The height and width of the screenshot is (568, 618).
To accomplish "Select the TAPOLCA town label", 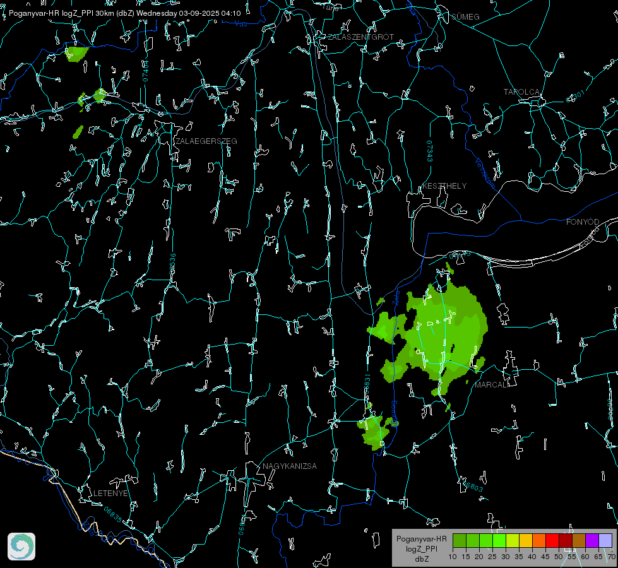I will tap(522, 92).
